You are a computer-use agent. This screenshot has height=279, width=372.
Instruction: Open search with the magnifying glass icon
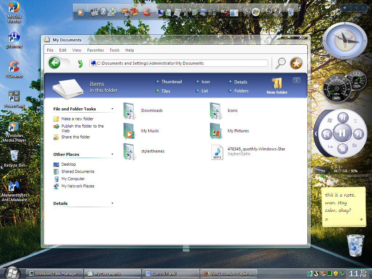point(280,63)
